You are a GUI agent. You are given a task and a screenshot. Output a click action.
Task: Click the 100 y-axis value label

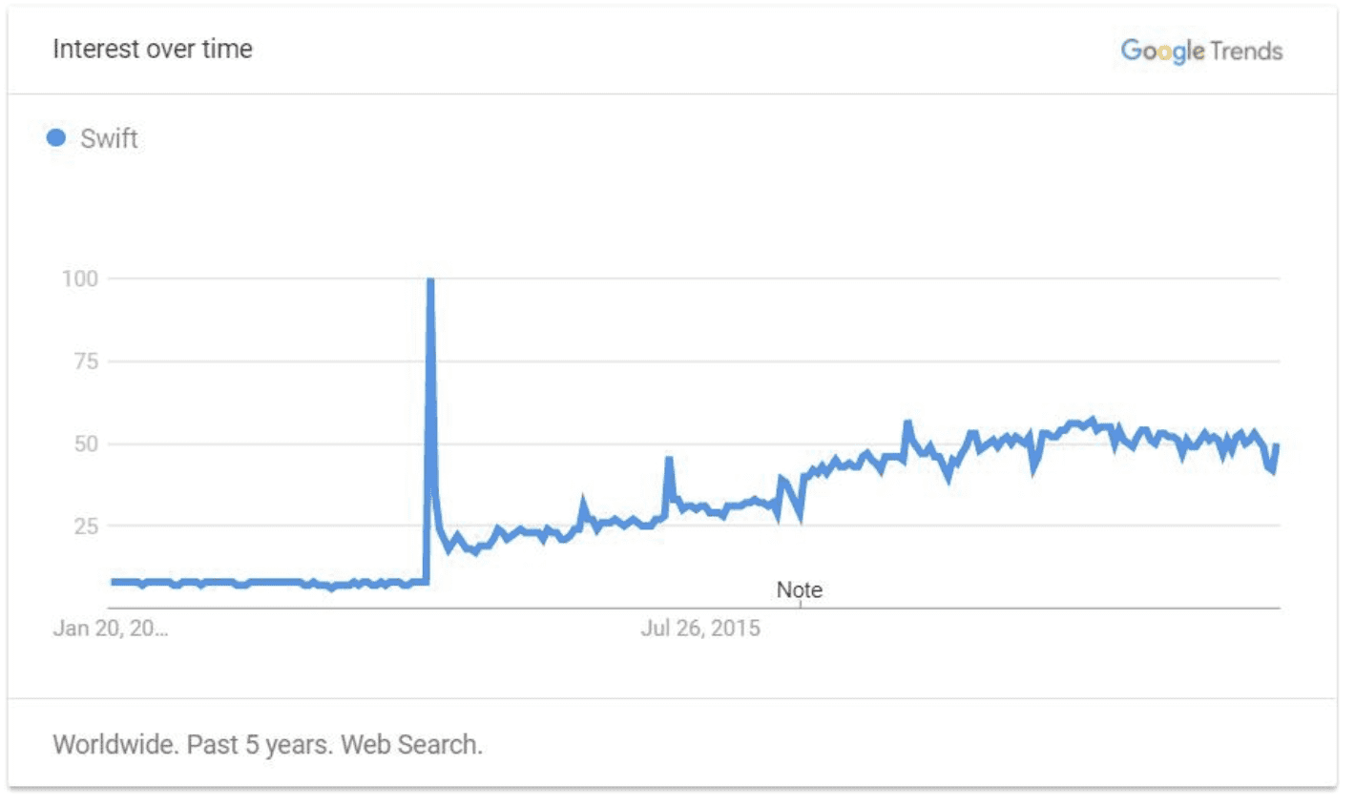[80, 279]
